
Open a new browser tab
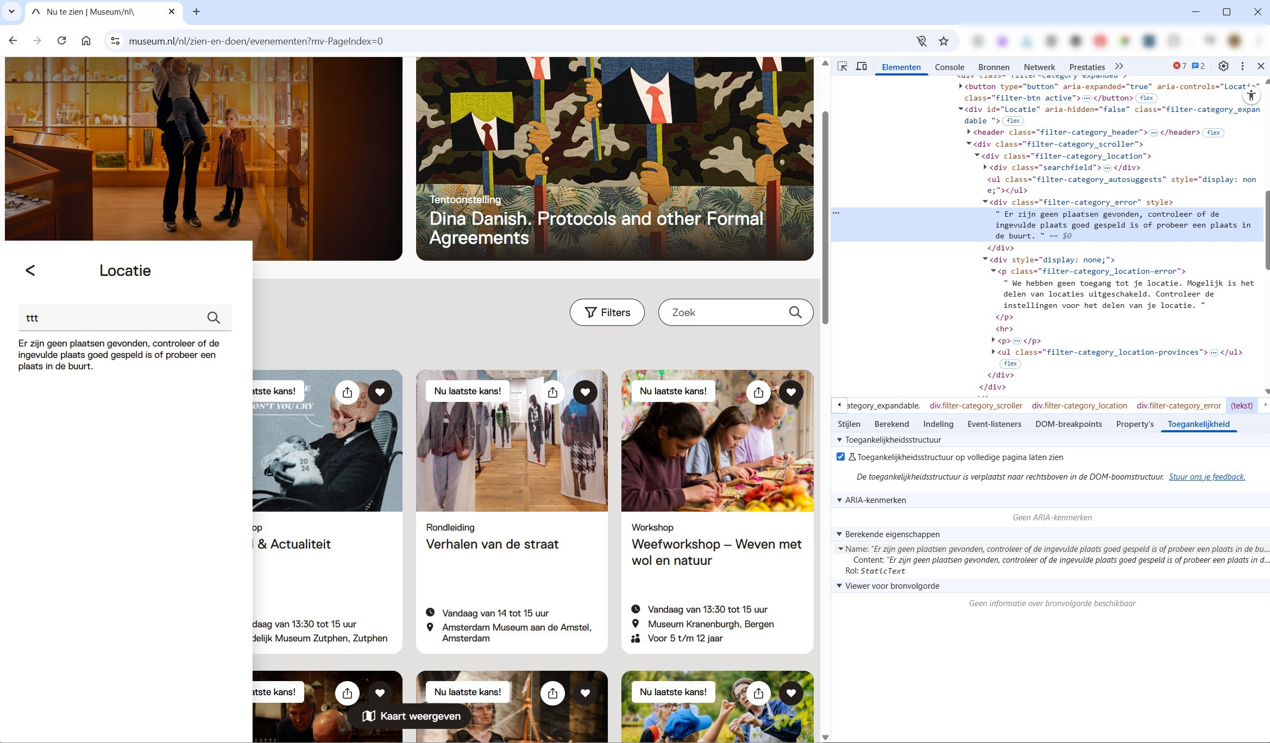pyautogui.click(x=196, y=11)
